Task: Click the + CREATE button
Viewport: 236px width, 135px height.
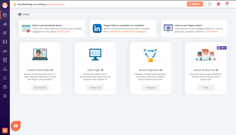Action: (195, 4)
